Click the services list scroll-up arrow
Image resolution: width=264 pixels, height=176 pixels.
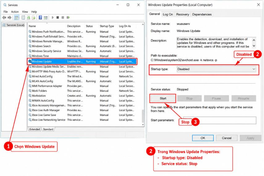coord(143,25)
